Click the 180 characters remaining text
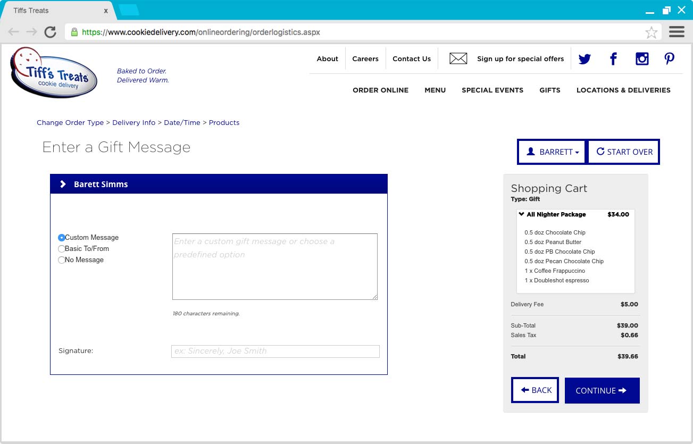Image resolution: width=693 pixels, height=444 pixels. pos(206,314)
